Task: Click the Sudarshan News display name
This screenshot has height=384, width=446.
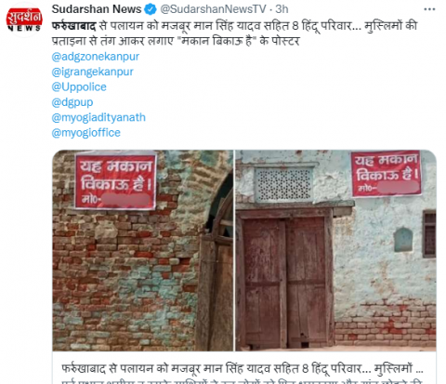Action: (97, 9)
